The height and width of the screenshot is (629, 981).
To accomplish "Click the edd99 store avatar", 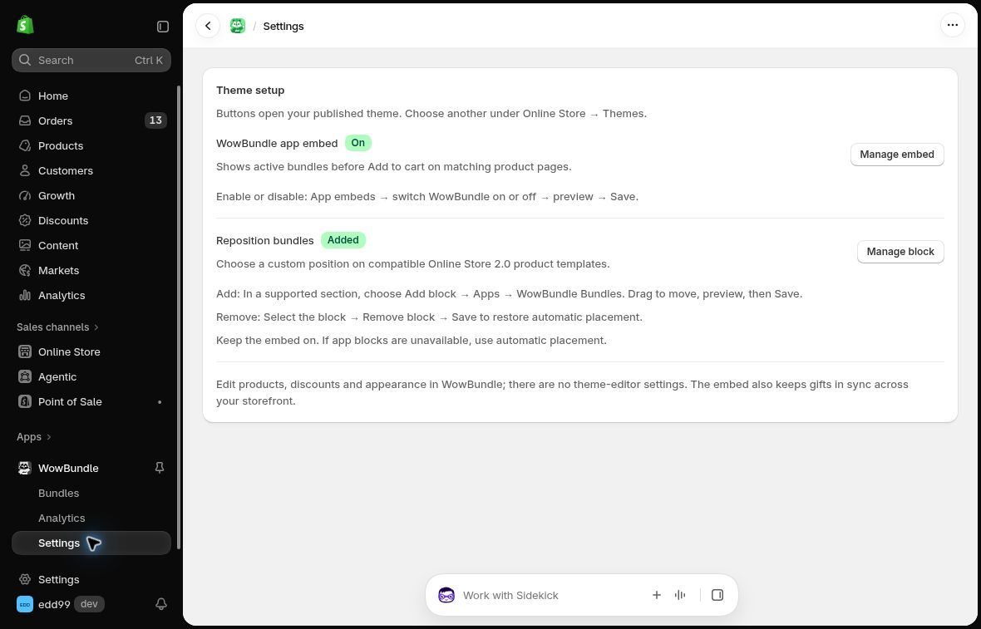I will [x=25, y=605].
